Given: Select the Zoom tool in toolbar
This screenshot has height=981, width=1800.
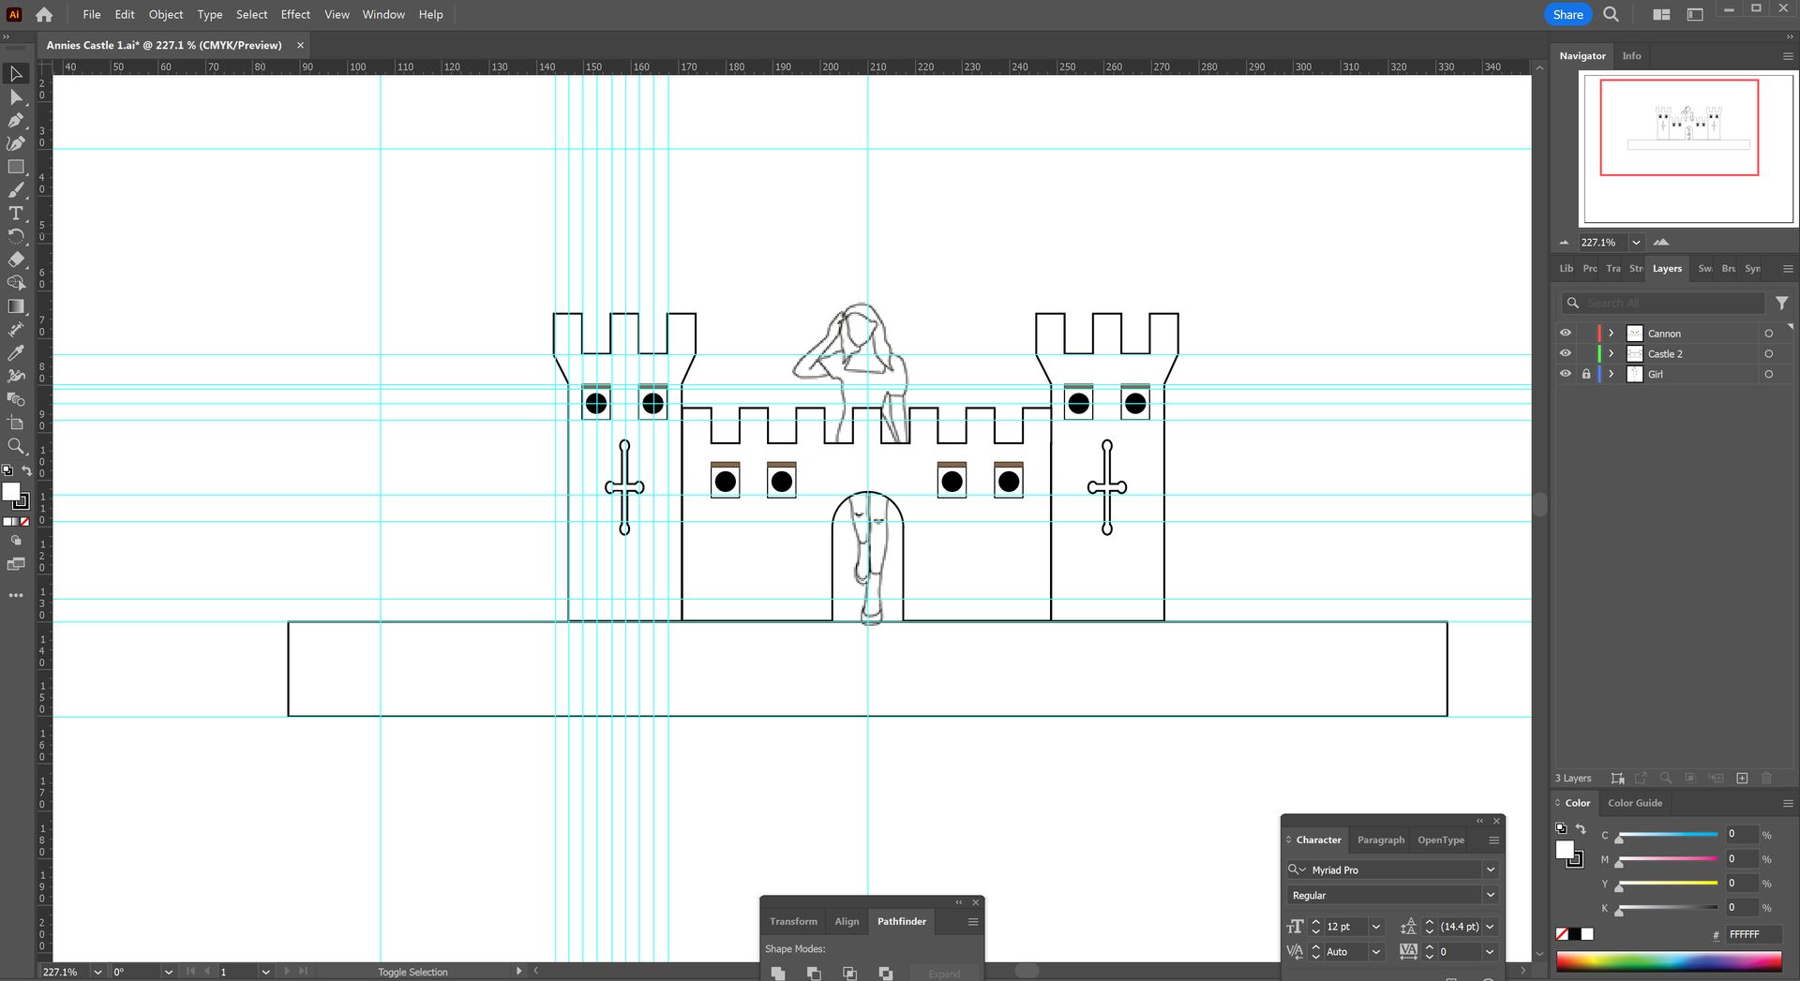Looking at the screenshot, I should [x=16, y=446].
